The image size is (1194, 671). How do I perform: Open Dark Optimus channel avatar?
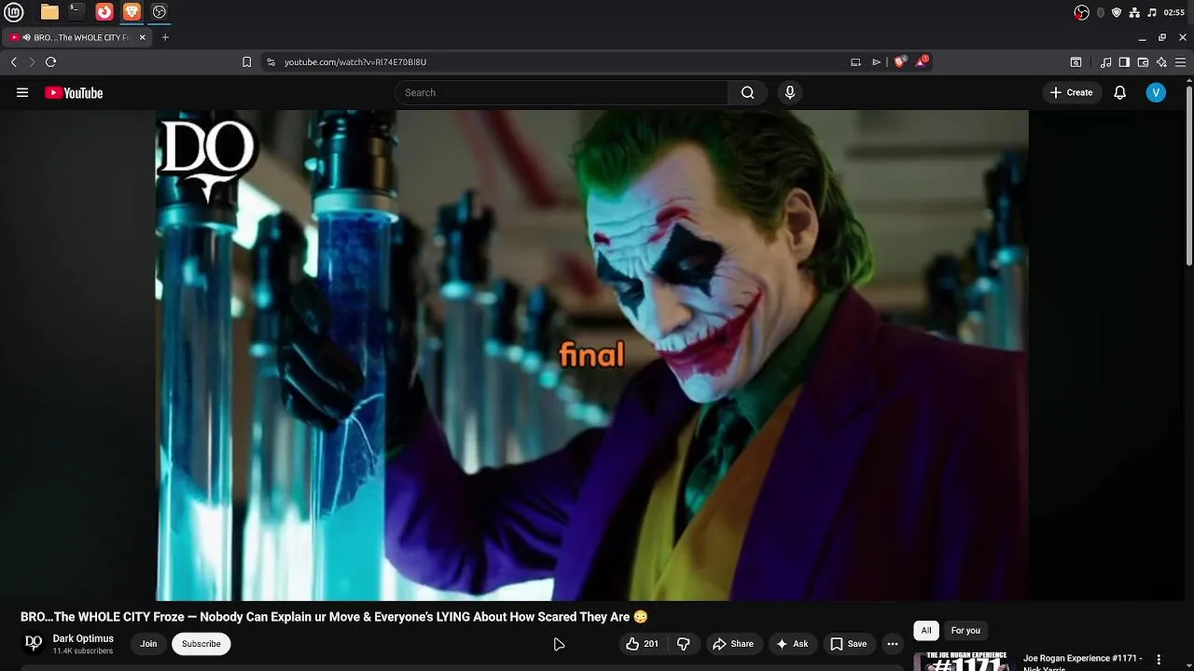pos(33,643)
